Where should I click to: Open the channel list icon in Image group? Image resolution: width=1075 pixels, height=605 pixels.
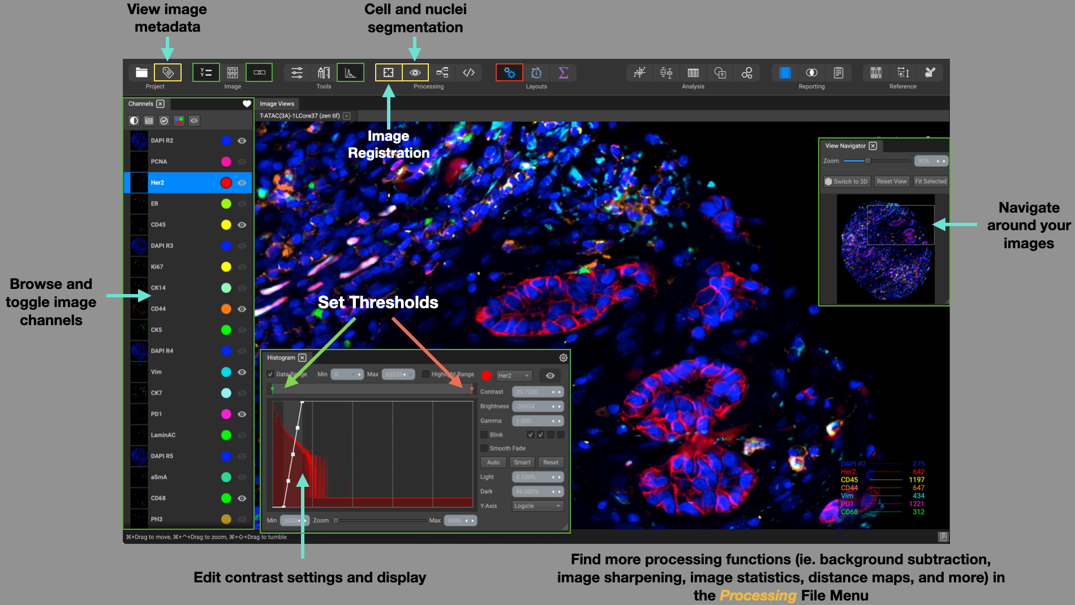[206, 72]
